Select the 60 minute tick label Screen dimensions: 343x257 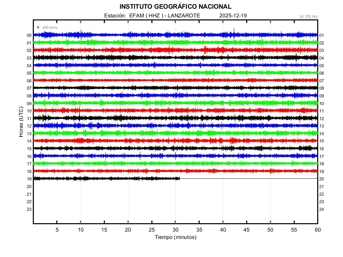pos(318,230)
